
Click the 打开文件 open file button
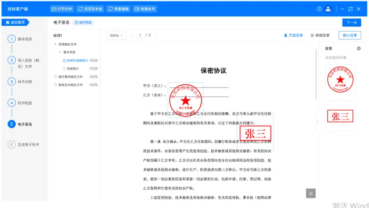pos(62,9)
